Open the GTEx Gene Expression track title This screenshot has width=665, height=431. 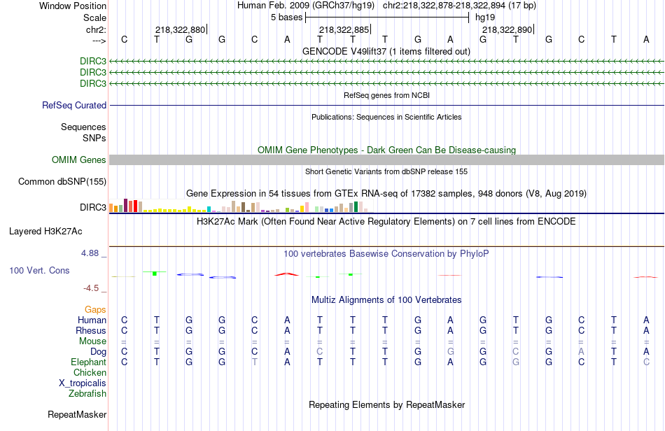pyautogui.click(x=386, y=194)
